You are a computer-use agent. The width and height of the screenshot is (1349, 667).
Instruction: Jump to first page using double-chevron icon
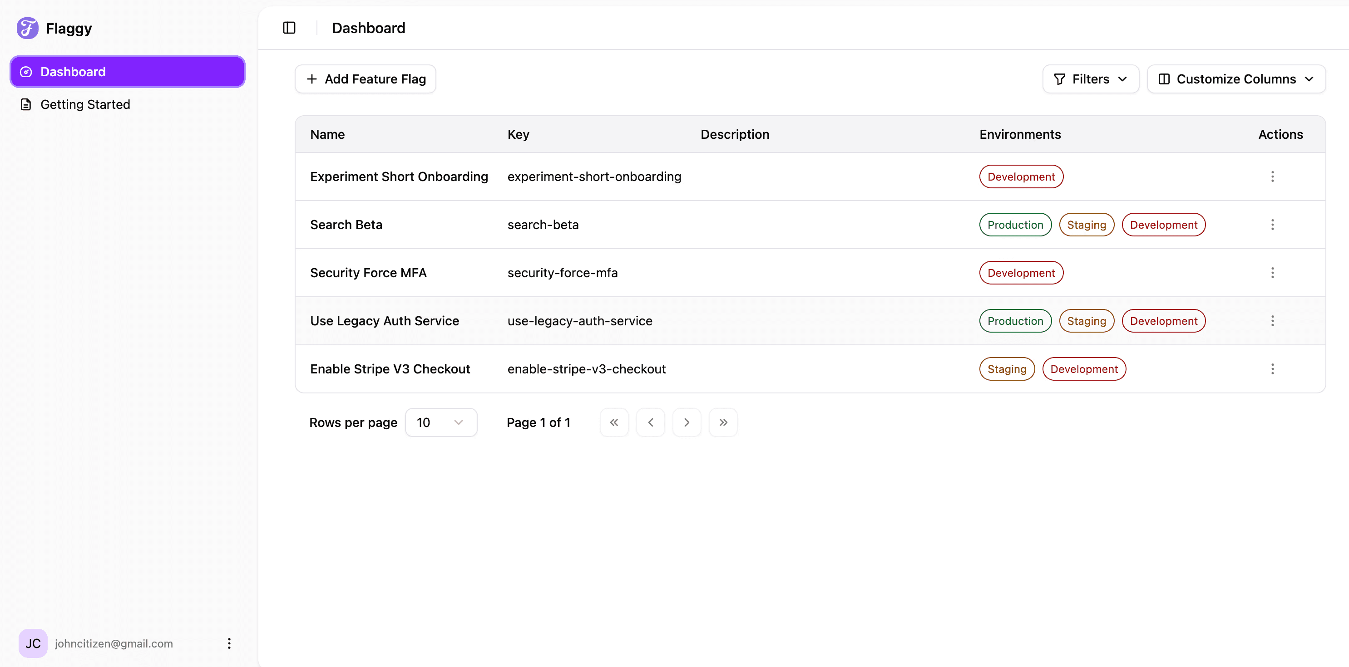click(x=614, y=422)
